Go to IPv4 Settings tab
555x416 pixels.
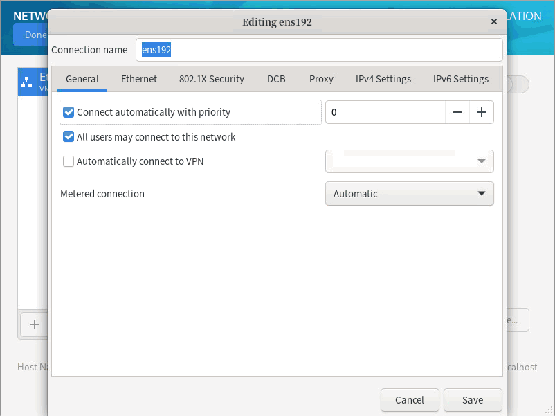click(383, 79)
